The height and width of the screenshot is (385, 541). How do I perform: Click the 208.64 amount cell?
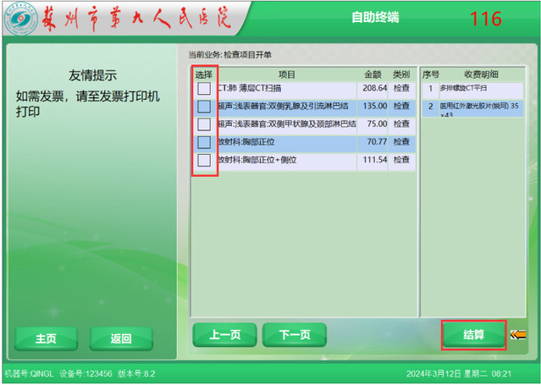click(374, 88)
